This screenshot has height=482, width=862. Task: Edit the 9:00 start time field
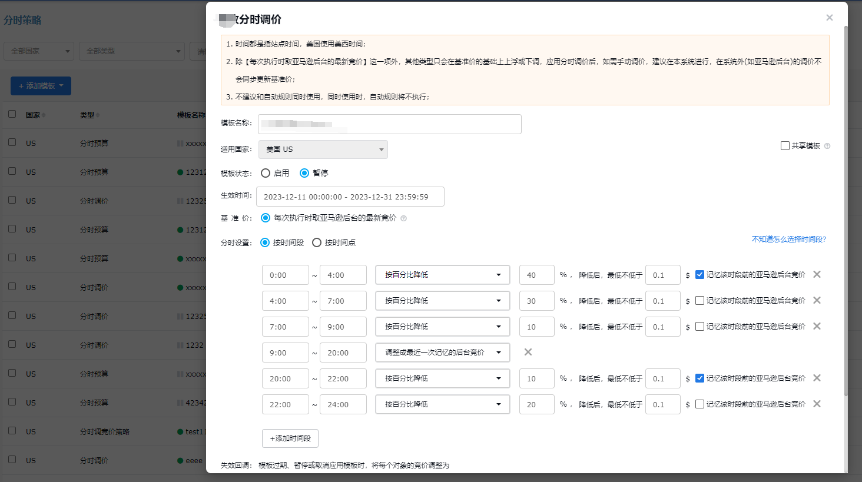286,353
